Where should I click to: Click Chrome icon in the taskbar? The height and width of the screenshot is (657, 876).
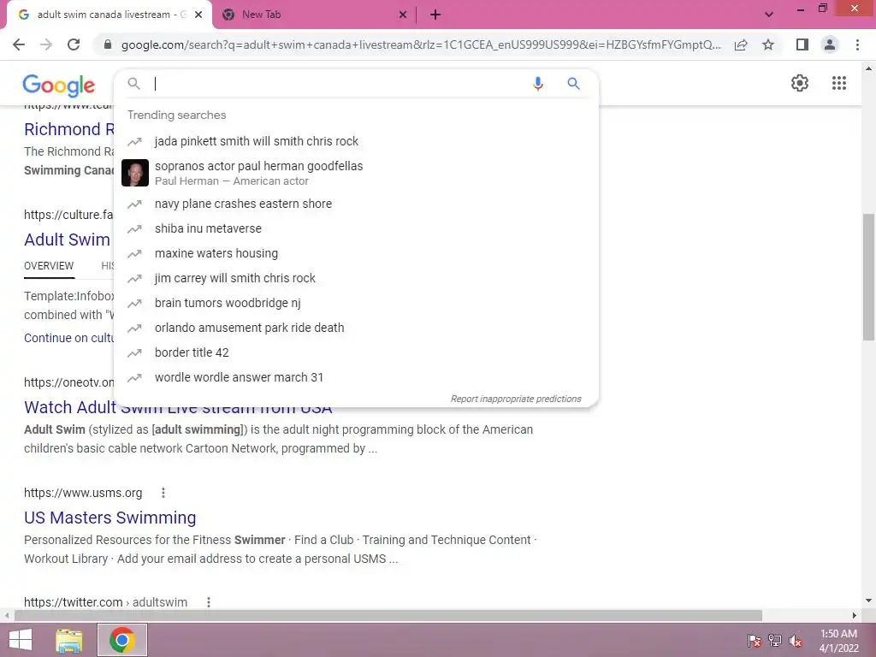121,640
